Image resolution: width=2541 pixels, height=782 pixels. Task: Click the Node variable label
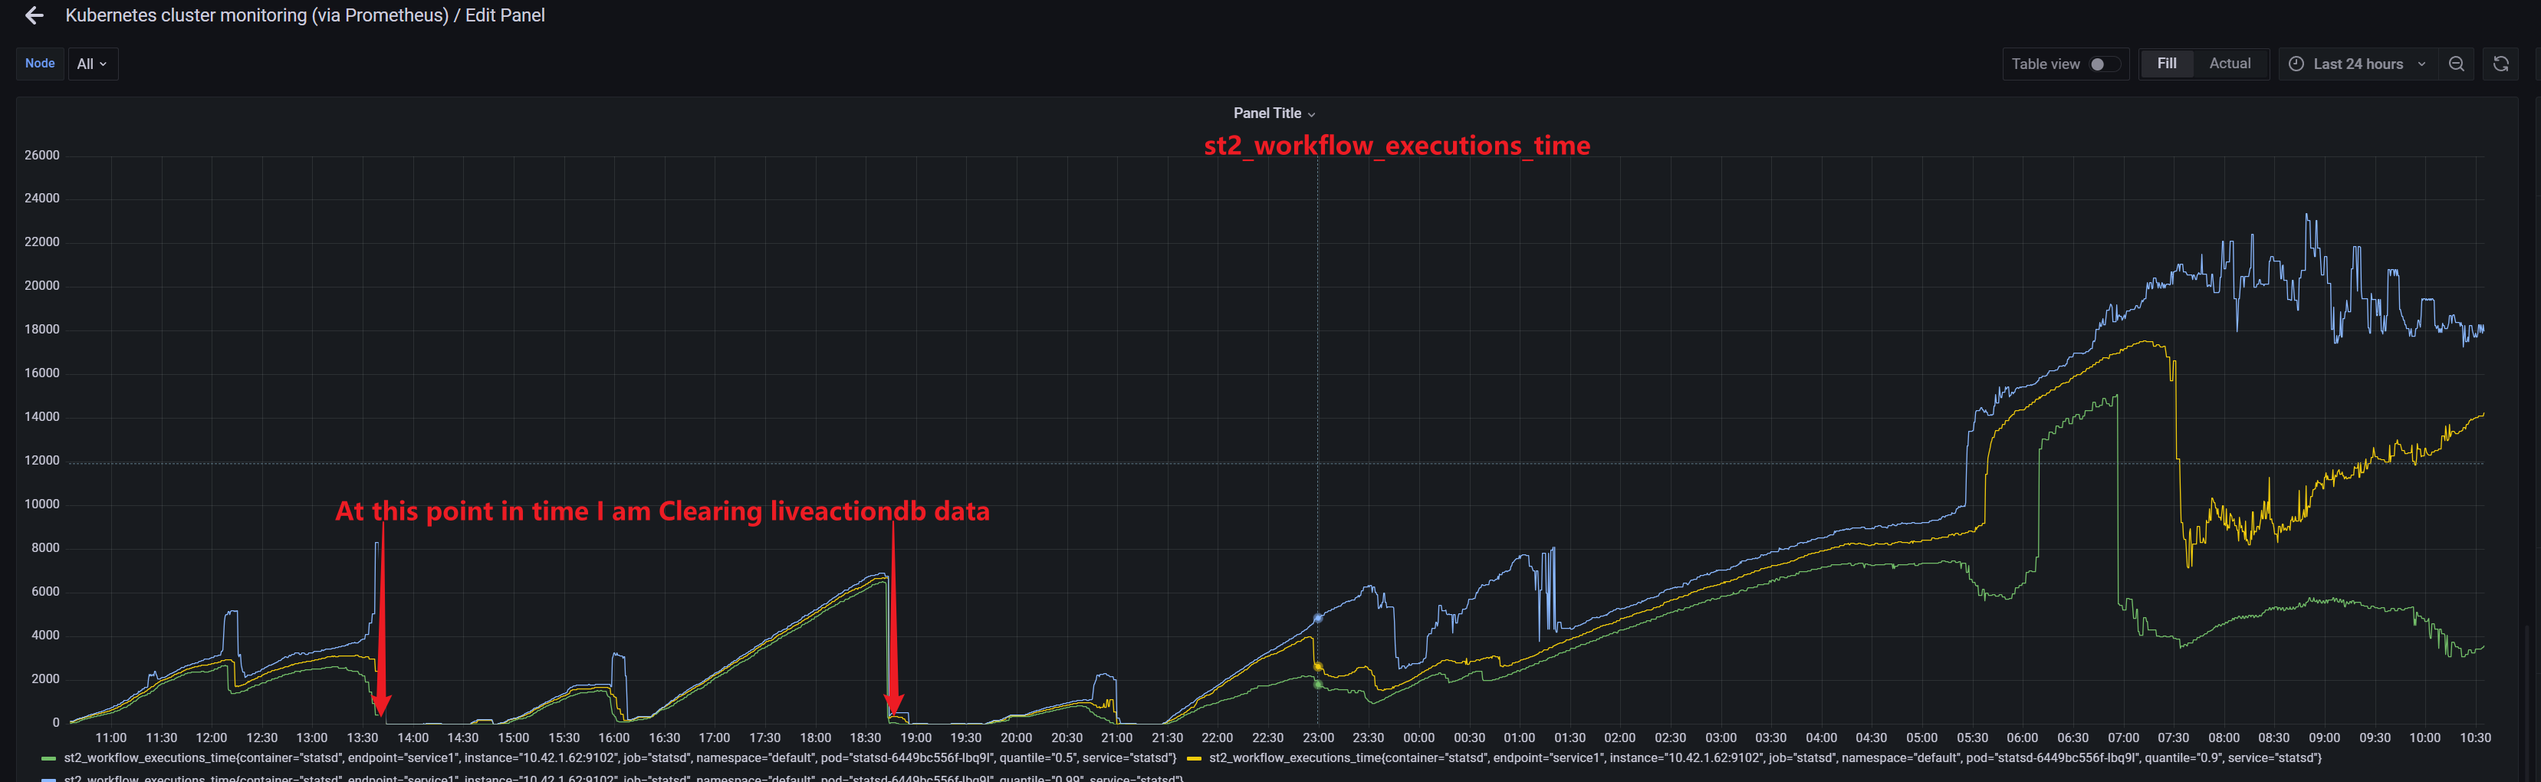tap(39, 63)
